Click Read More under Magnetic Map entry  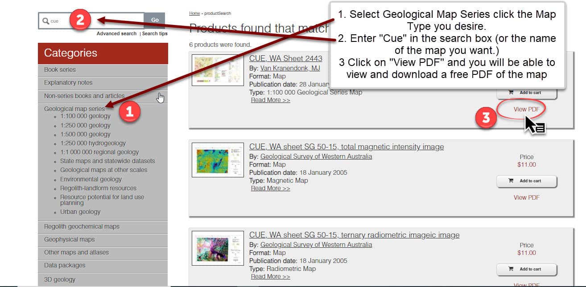coord(270,189)
